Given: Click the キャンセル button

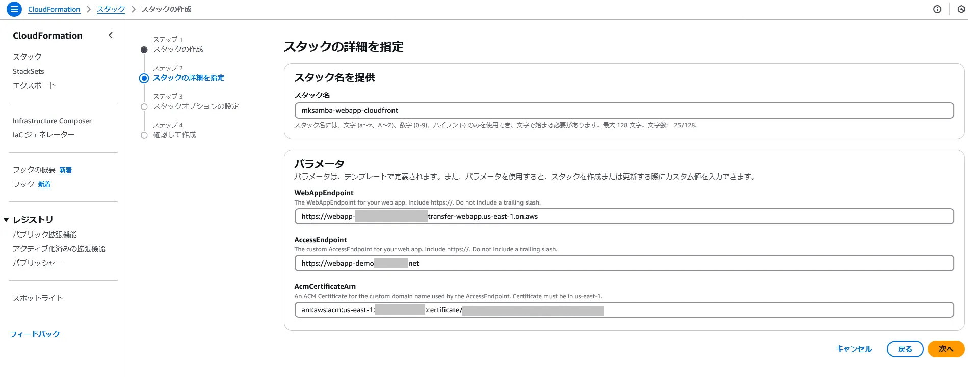Looking at the screenshot, I should click(x=854, y=349).
